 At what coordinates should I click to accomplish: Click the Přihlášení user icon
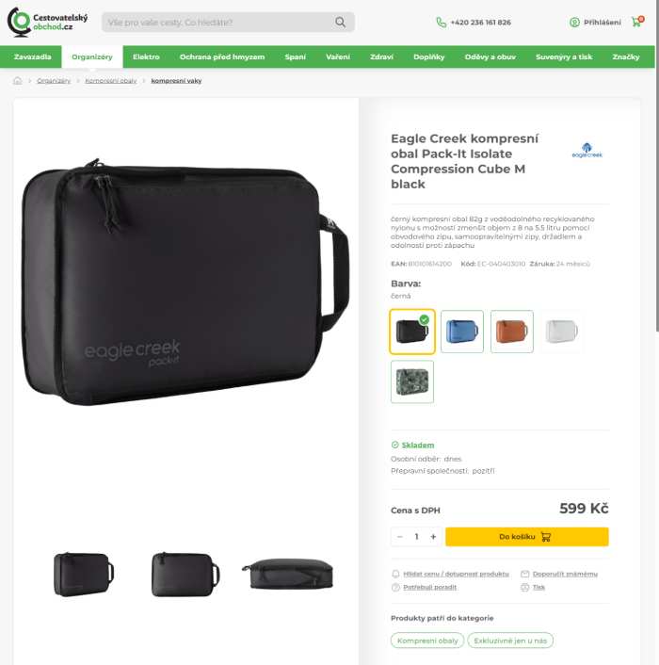click(x=574, y=23)
